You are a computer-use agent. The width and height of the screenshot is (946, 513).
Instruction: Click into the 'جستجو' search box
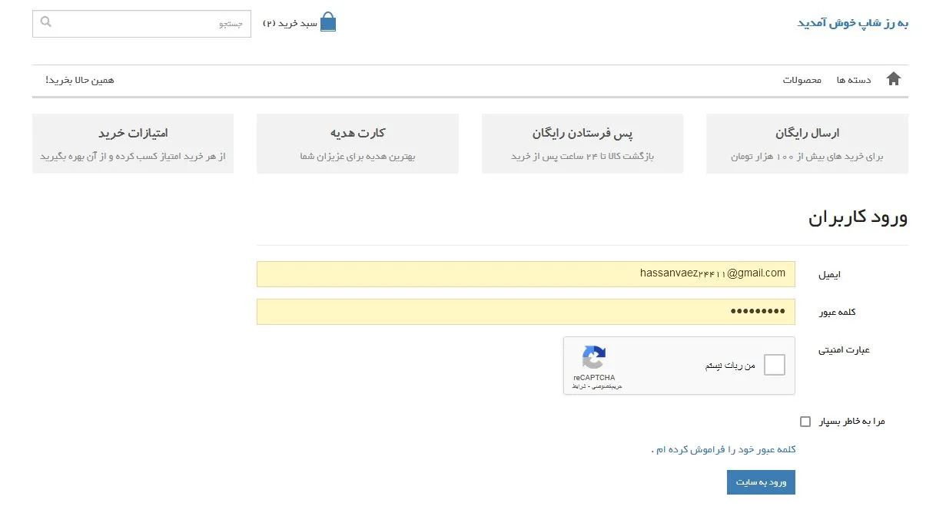click(146, 24)
